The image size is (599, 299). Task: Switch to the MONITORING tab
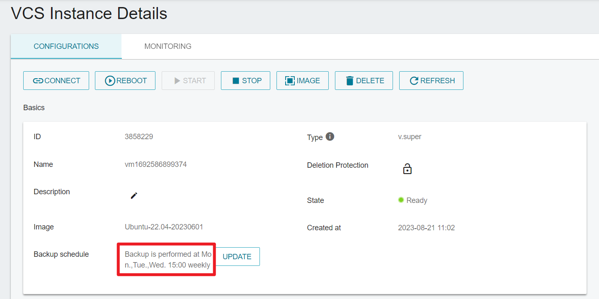[x=168, y=46]
